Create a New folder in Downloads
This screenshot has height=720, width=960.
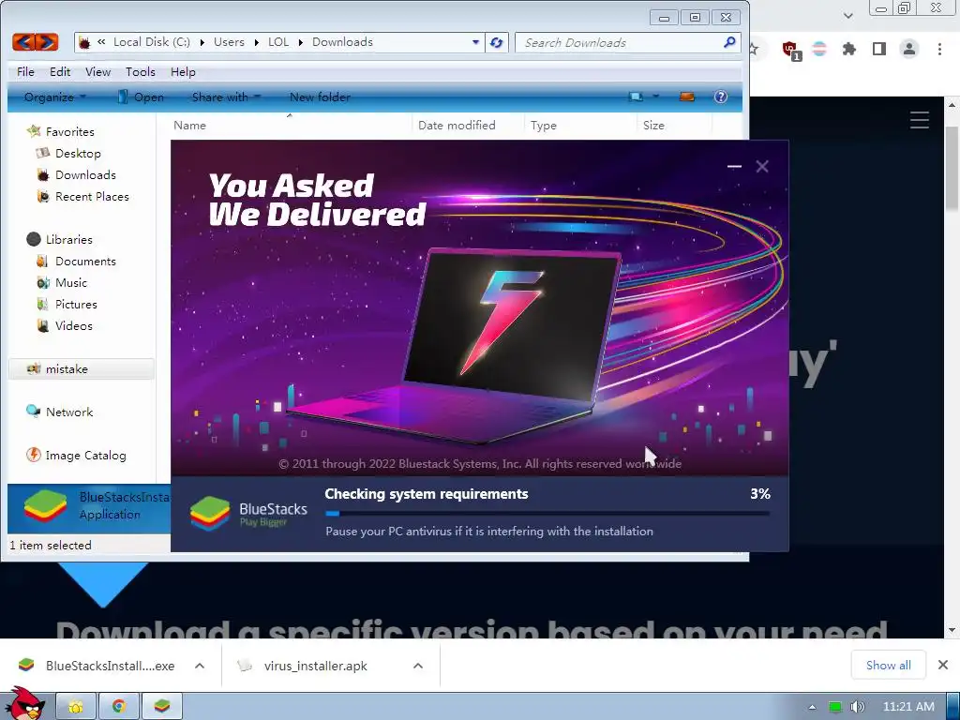(320, 97)
